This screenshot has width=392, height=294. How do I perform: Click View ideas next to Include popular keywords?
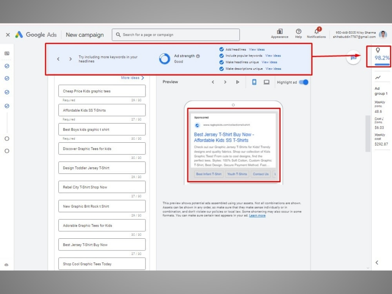click(273, 56)
